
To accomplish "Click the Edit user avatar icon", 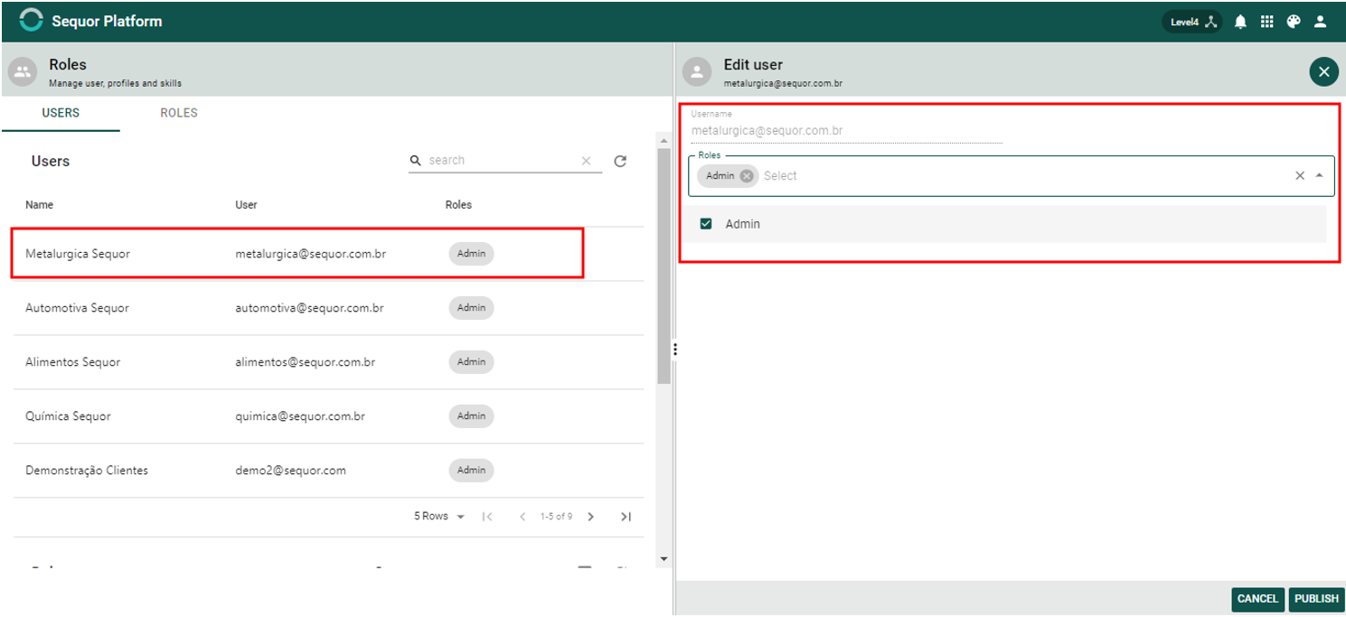I will click(697, 71).
